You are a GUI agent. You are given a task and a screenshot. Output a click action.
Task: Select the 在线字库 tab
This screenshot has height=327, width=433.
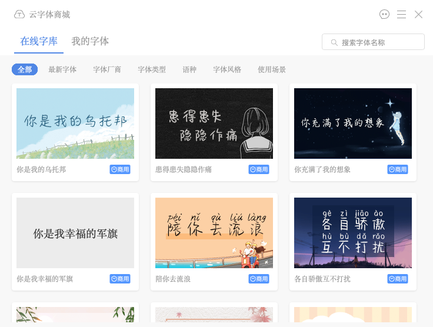(39, 41)
